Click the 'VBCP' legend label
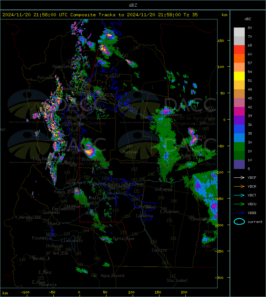 [x=252, y=177]
